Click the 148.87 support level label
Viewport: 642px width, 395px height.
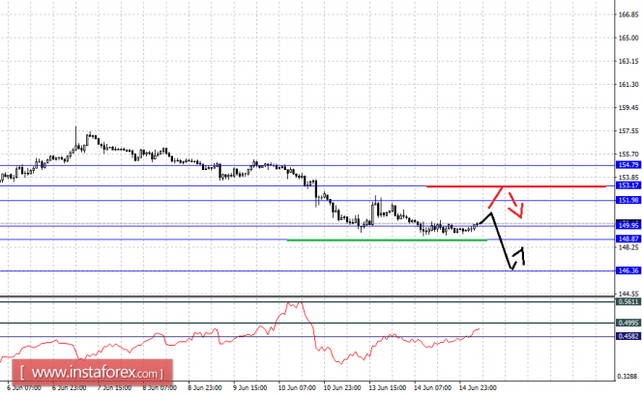[x=628, y=239]
